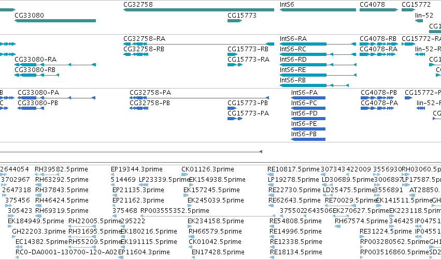Click EST CK01126.3prime
Viewport: 441px width, 260px height.
208,169
